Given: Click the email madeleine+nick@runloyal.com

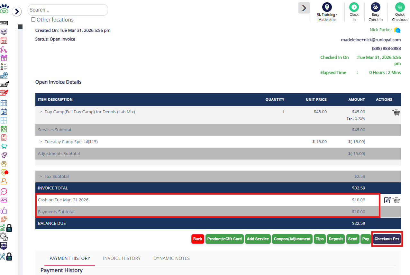Looking at the screenshot, I should pyautogui.click(x=371, y=40).
